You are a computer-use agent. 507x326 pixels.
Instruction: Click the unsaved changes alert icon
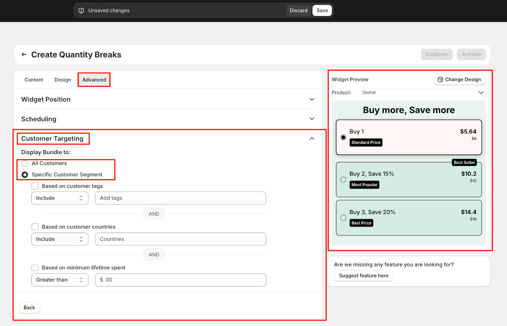(81, 10)
